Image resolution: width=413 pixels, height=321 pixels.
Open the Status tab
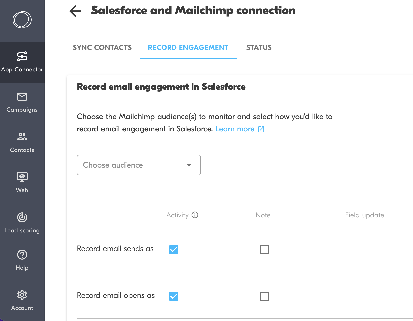click(x=259, y=47)
